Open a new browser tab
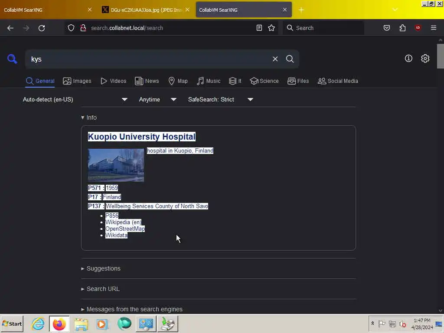Image resolution: width=444 pixels, height=333 pixels. pos(301,10)
